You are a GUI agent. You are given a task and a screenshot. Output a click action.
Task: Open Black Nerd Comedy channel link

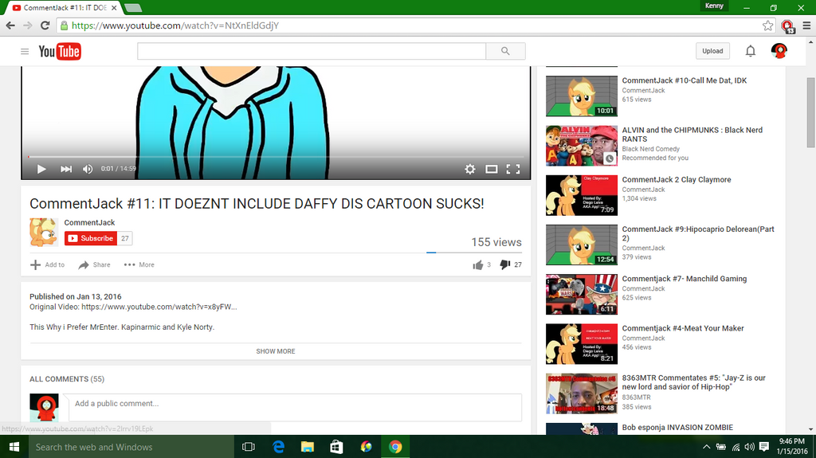click(650, 149)
